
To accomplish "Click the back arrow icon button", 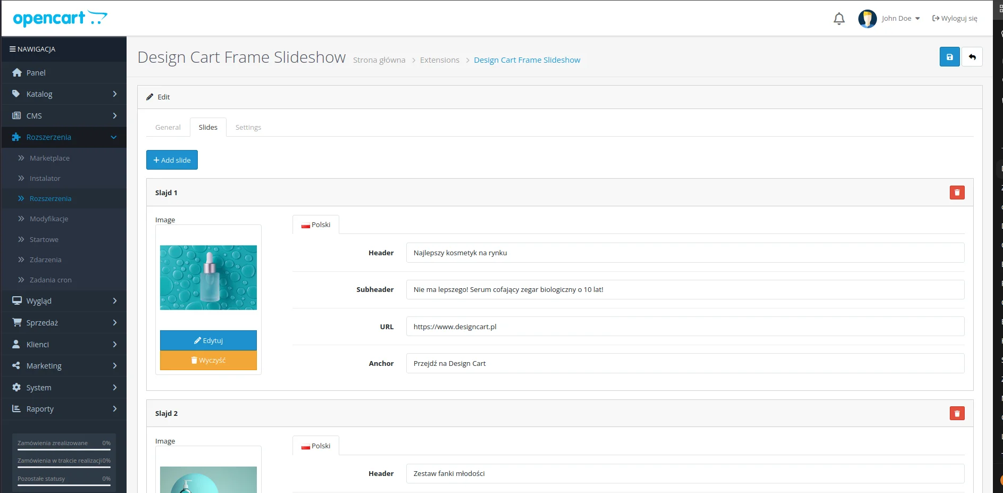I will pos(972,57).
